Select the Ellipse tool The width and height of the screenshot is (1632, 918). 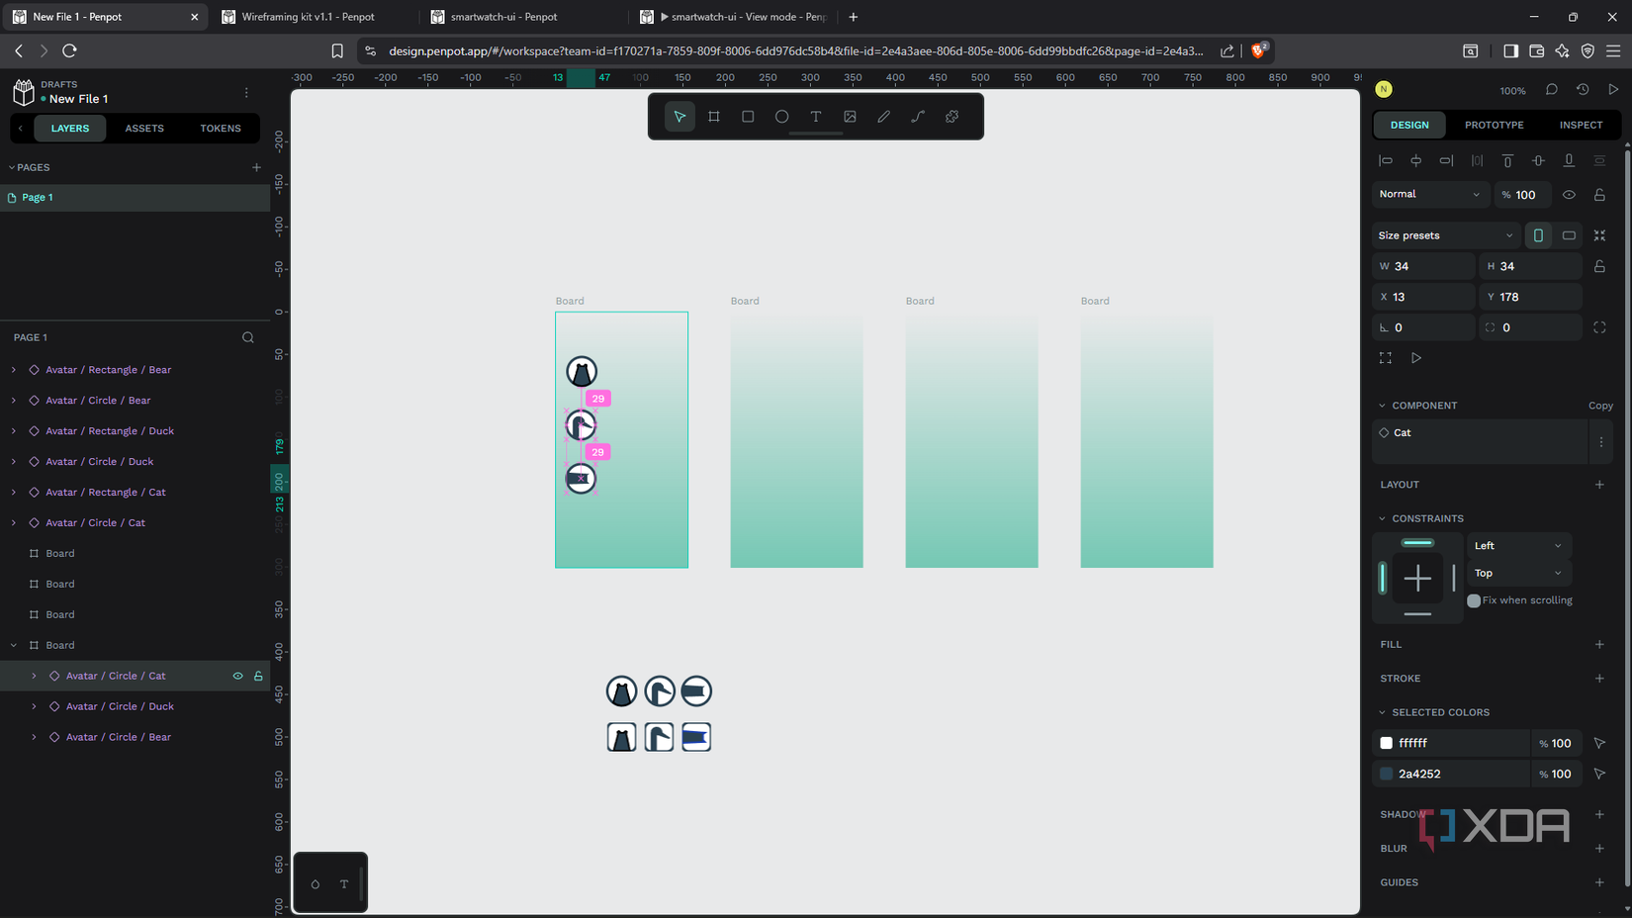coord(781,116)
